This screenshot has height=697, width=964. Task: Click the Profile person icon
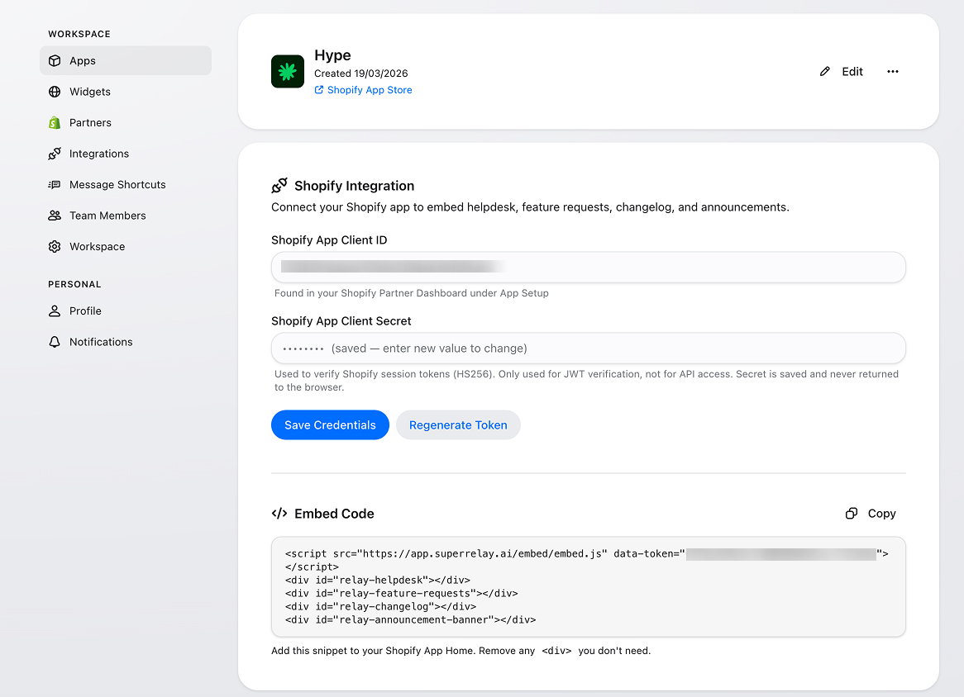(x=55, y=311)
